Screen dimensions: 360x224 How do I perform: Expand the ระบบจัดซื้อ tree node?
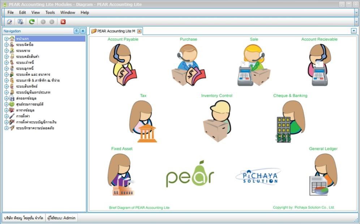point(7,45)
